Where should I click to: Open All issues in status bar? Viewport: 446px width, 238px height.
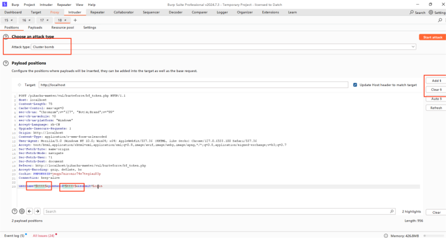44,236
